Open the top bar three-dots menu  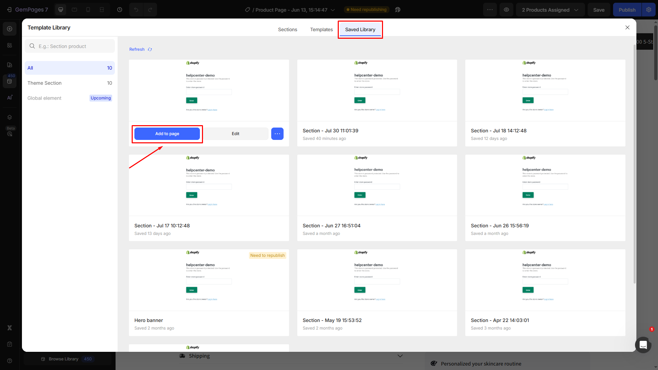tap(490, 10)
